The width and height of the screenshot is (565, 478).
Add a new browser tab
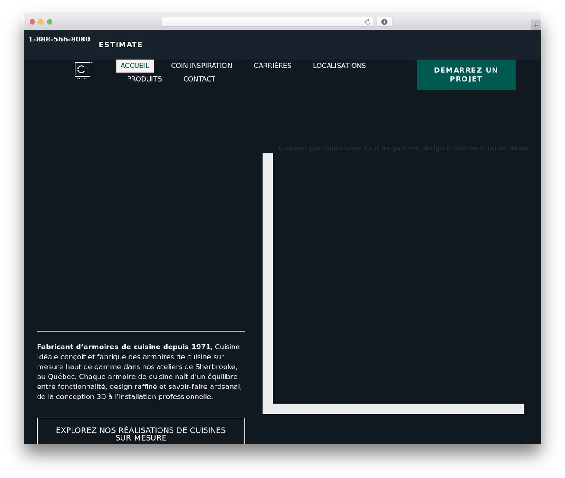click(535, 25)
